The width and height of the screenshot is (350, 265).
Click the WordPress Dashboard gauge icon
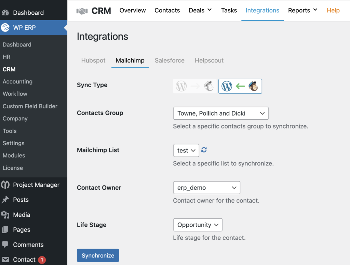point(5,13)
